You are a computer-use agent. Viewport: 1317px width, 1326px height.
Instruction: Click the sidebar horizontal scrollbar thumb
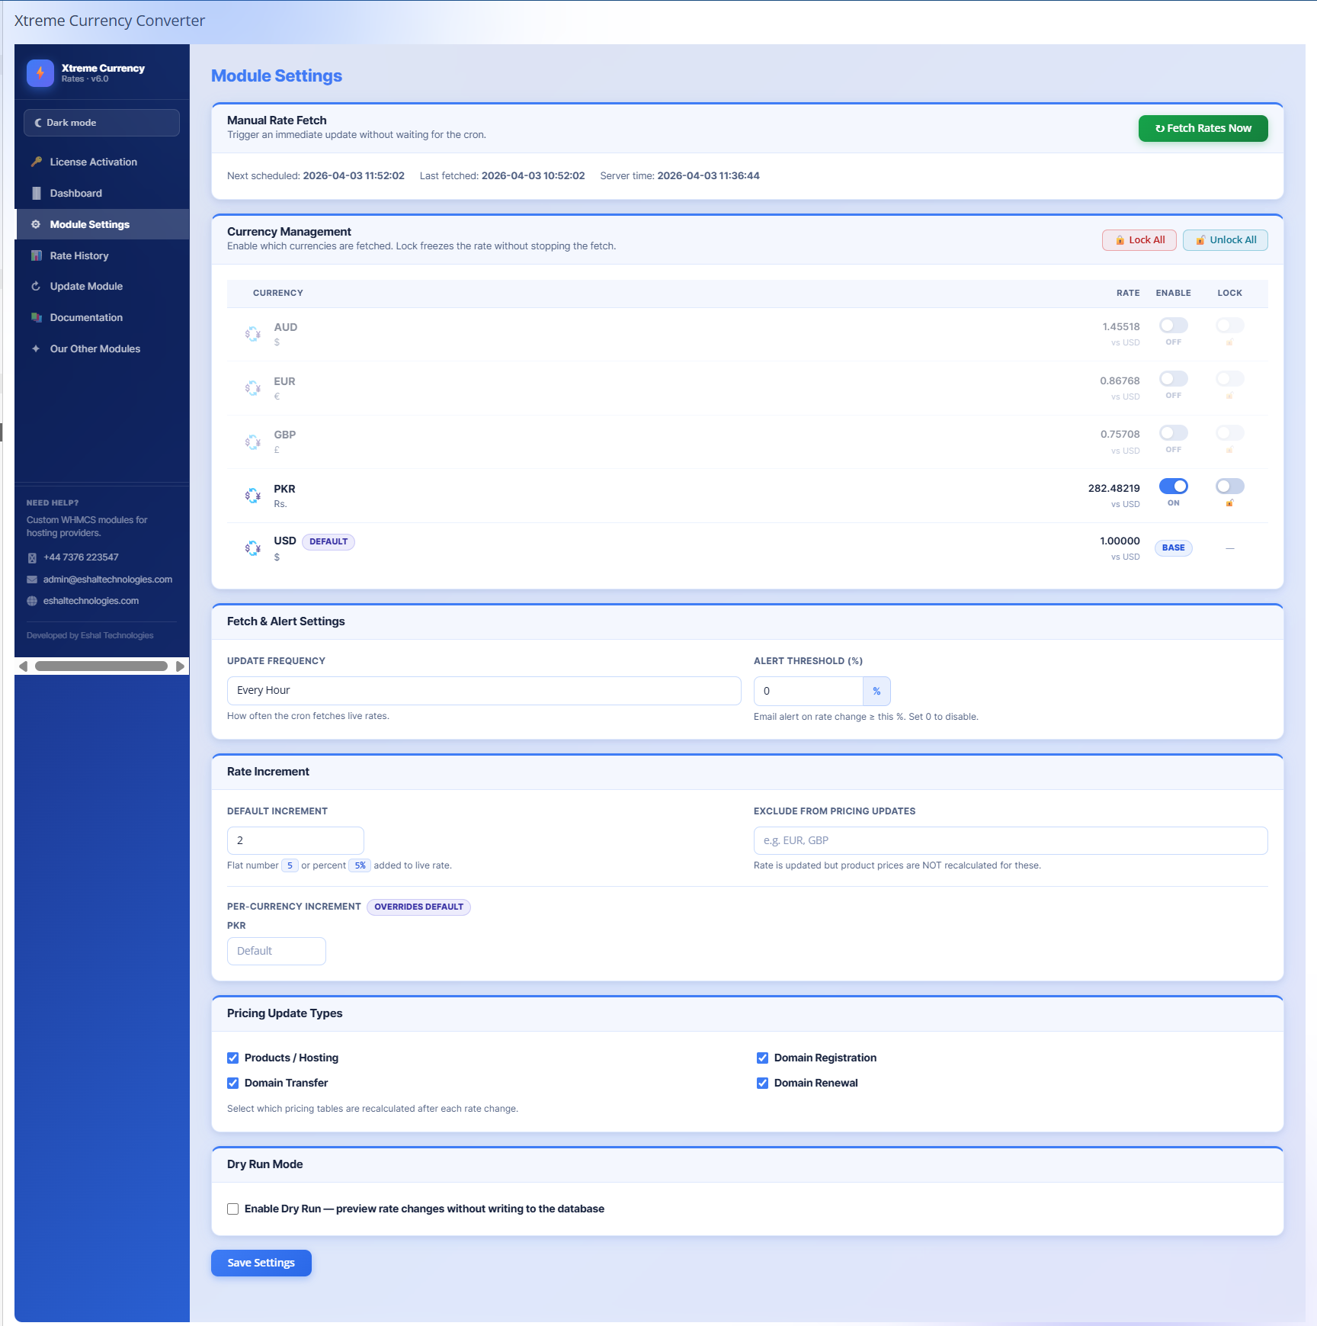point(101,666)
